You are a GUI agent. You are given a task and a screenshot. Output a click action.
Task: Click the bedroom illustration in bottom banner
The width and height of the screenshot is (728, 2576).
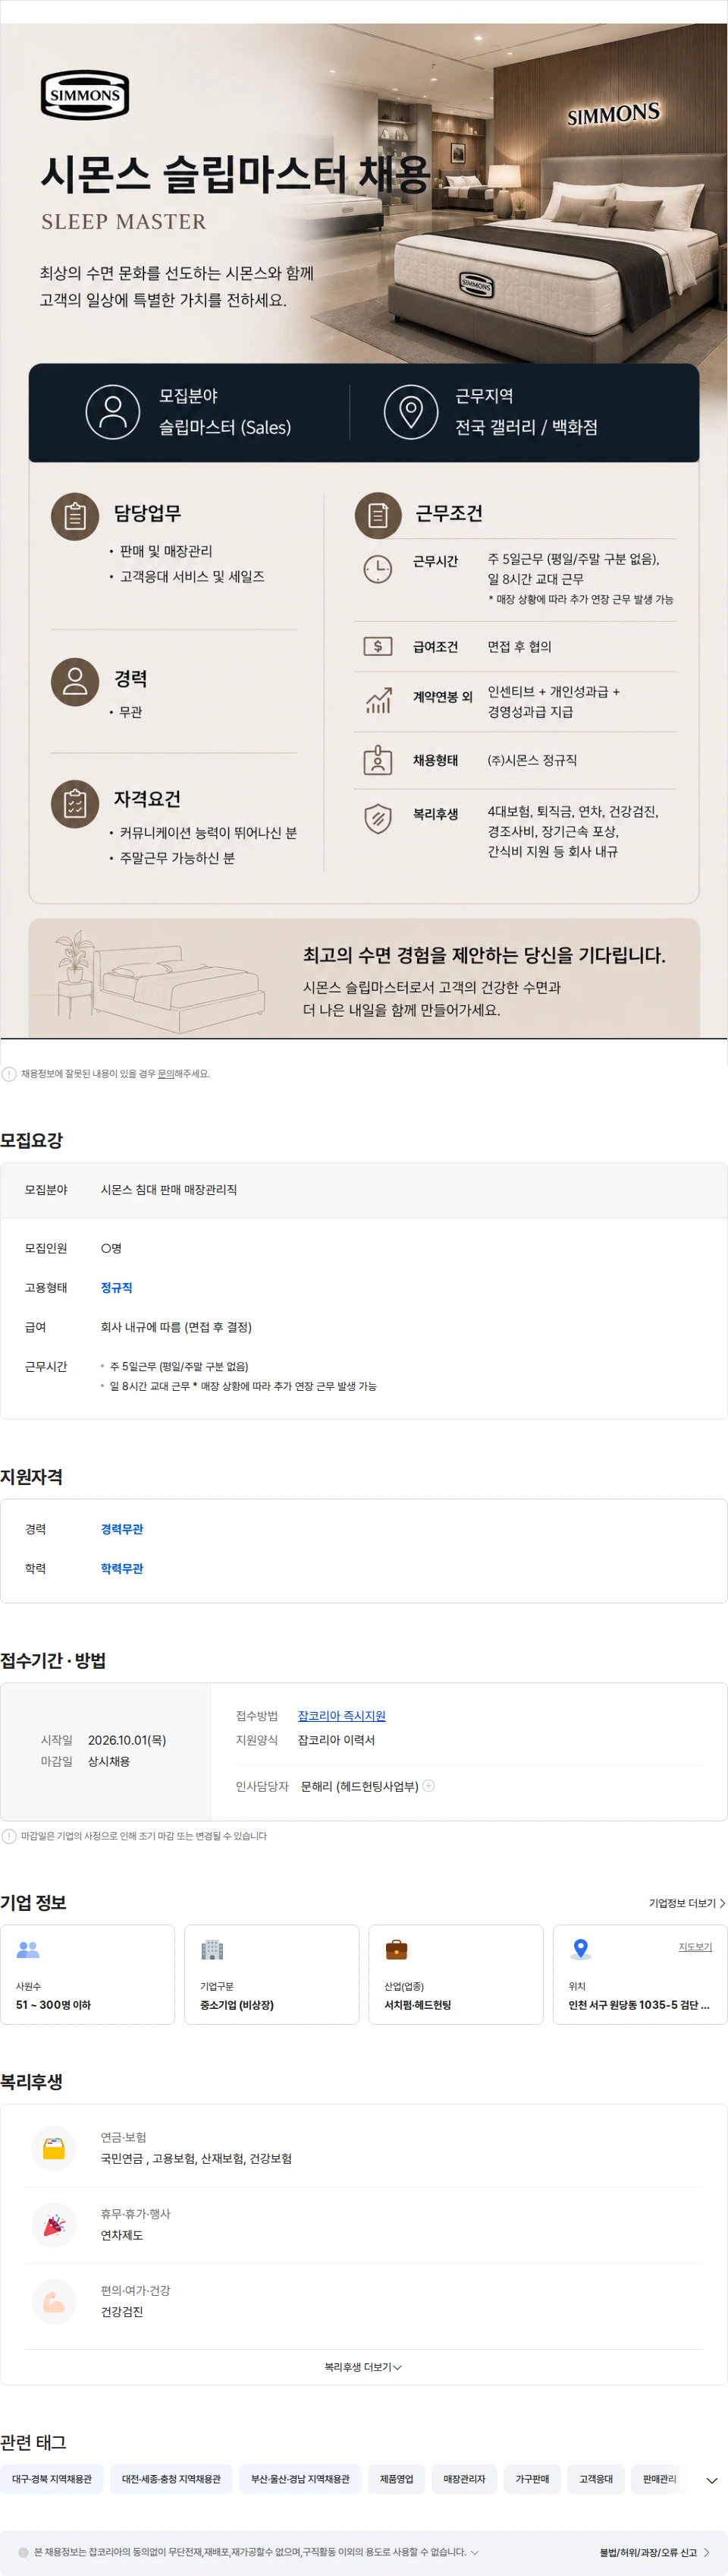pyautogui.click(x=160, y=980)
